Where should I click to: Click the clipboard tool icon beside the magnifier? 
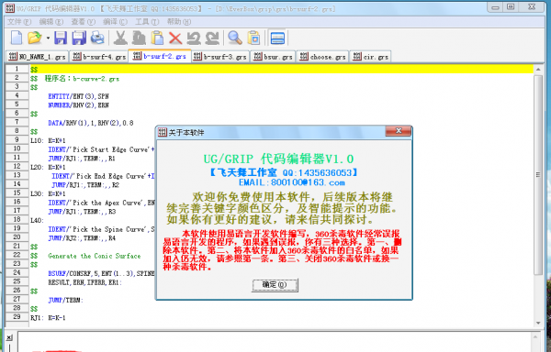(253, 38)
